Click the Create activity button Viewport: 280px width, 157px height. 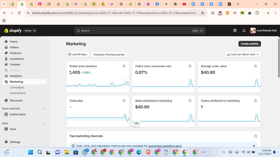[x=249, y=44]
